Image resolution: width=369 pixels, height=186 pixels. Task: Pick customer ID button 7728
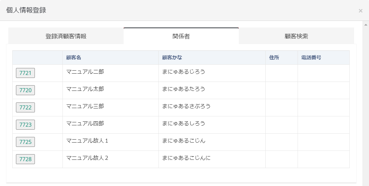pyautogui.click(x=25, y=159)
